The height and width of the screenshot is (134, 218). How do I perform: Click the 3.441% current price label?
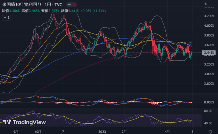[209, 53]
